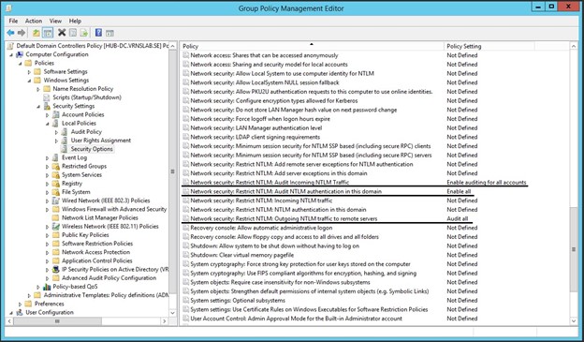Click the Restricted Groups folder icon

[56, 167]
